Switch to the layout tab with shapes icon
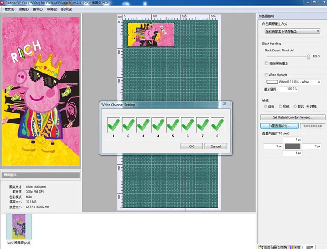The width and height of the screenshot is (327, 249). 265,247
